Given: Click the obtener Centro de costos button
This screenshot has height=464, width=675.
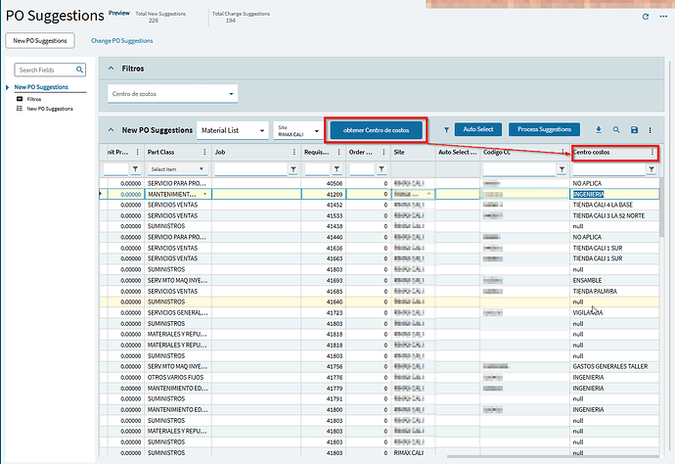Looking at the screenshot, I should click(x=376, y=129).
